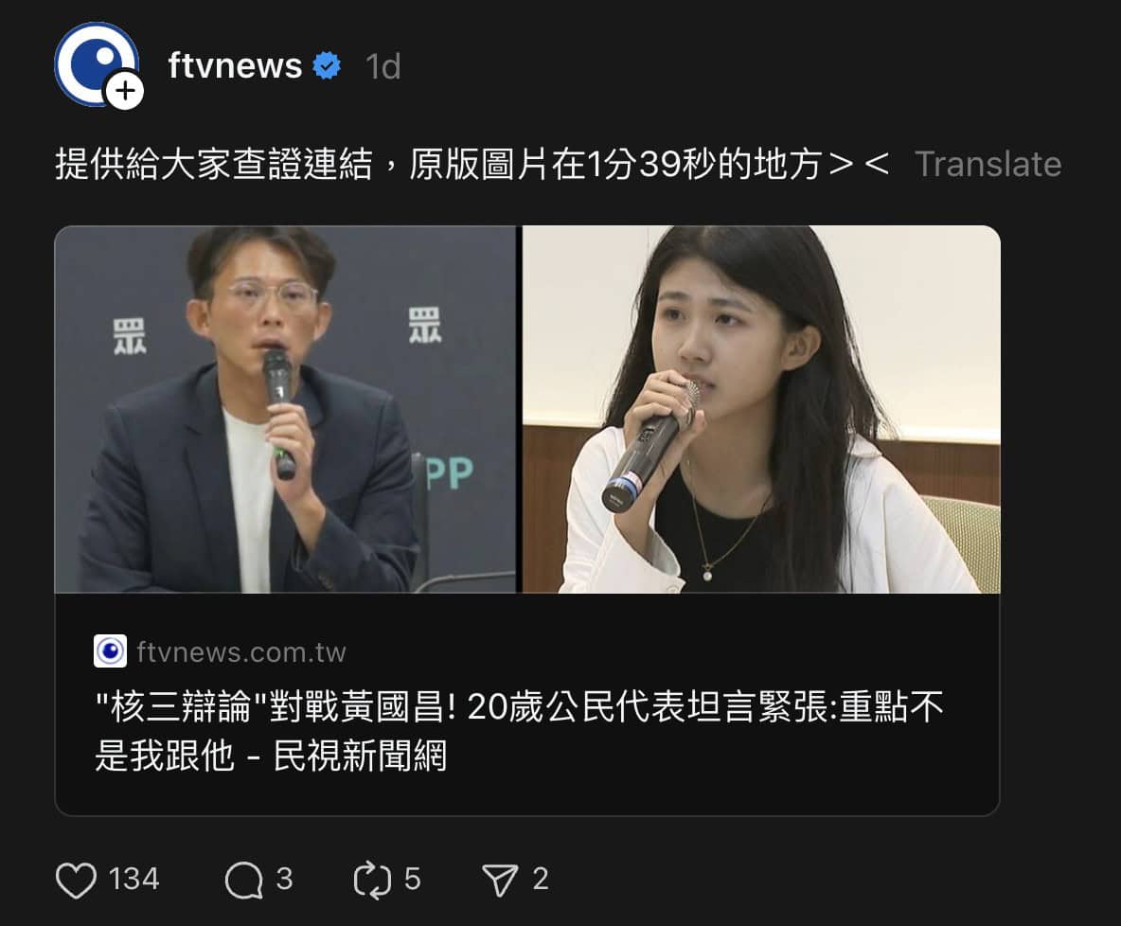The image size is (1121, 926).
Task: Click the 3 replies count
Action: click(x=285, y=880)
